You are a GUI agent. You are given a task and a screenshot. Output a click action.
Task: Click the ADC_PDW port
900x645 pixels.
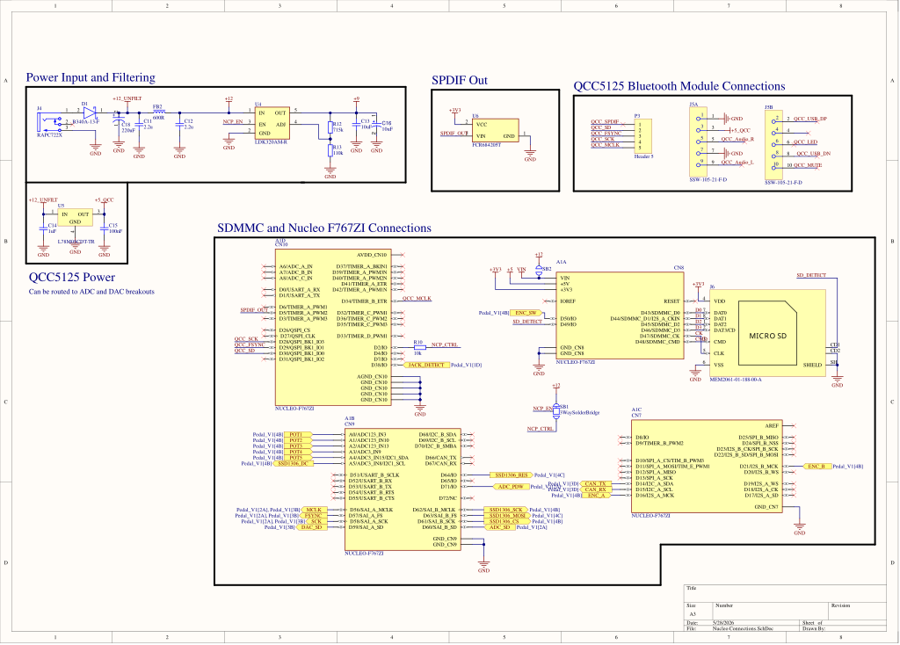[x=512, y=487]
